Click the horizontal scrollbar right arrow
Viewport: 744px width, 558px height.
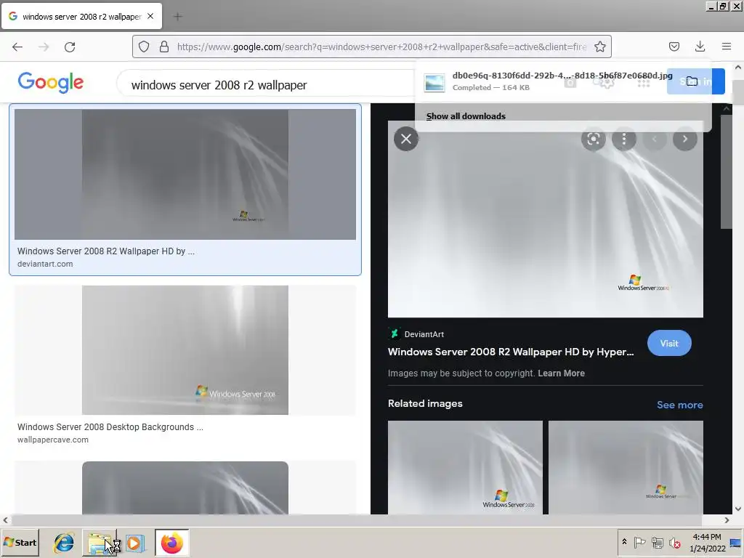[x=727, y=520]
